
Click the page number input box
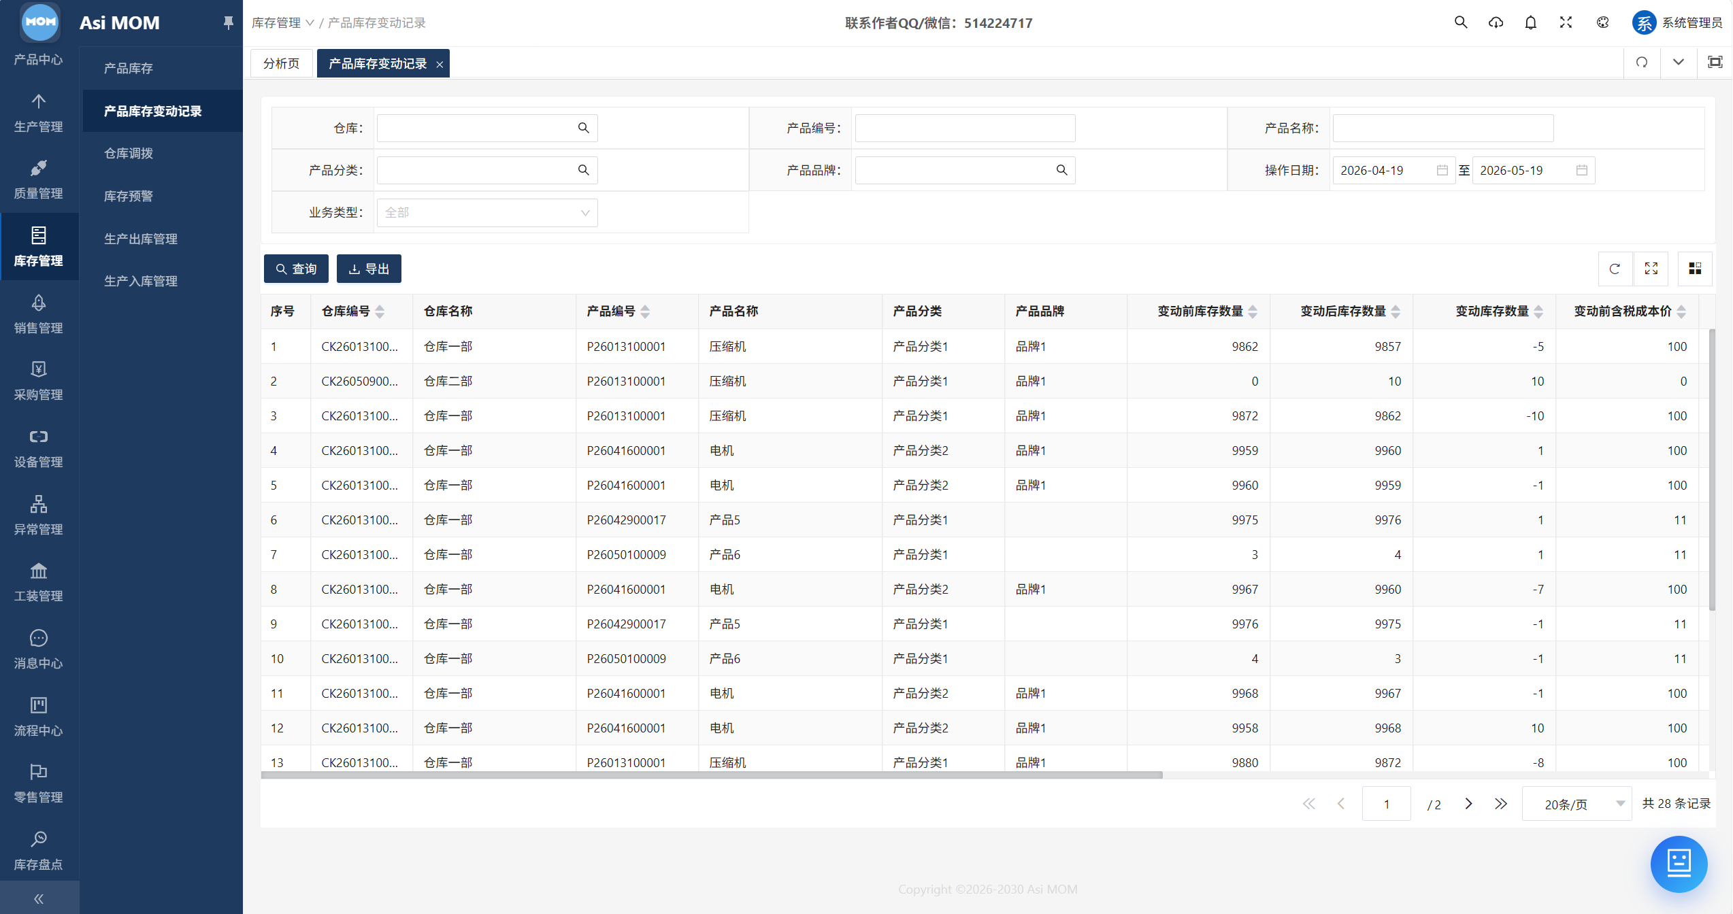[x=1386, y=804]
